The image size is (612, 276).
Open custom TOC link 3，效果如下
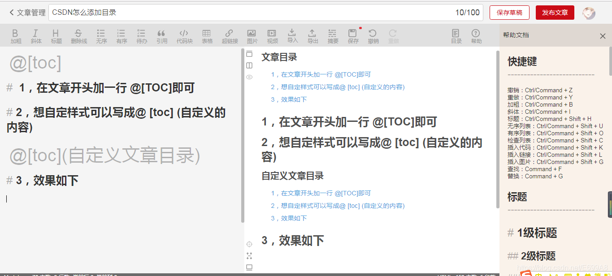[x=289, y=218]
